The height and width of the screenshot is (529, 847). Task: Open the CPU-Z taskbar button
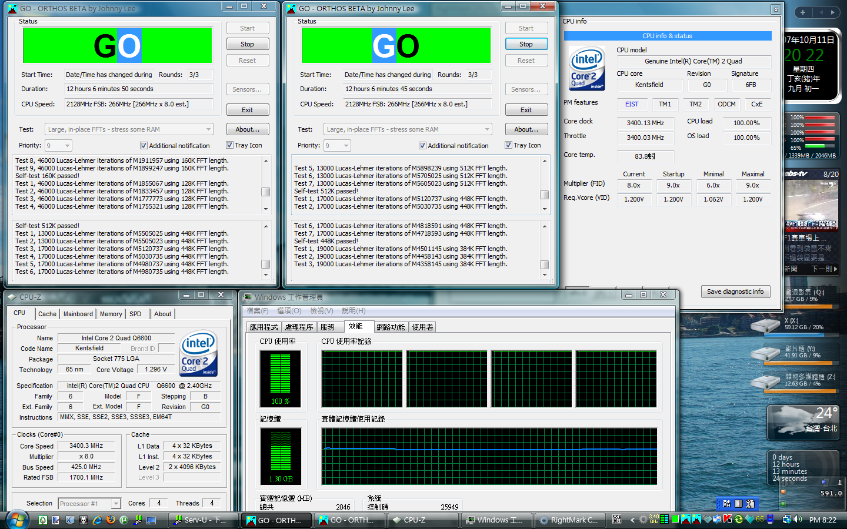[x=422, y=520]
